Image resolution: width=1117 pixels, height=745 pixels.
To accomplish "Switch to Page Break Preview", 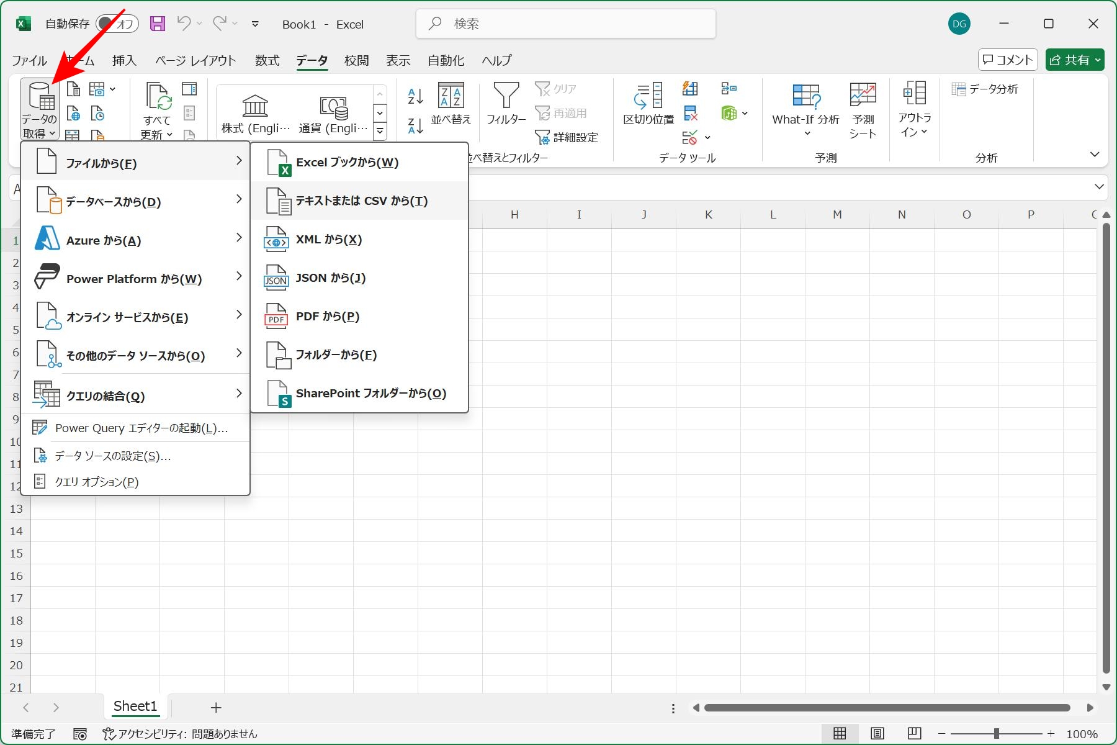I will point(914,733).
